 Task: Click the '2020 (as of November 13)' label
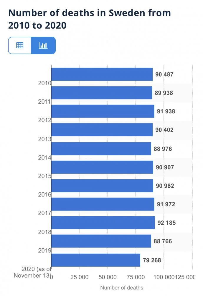click(32, 272)
